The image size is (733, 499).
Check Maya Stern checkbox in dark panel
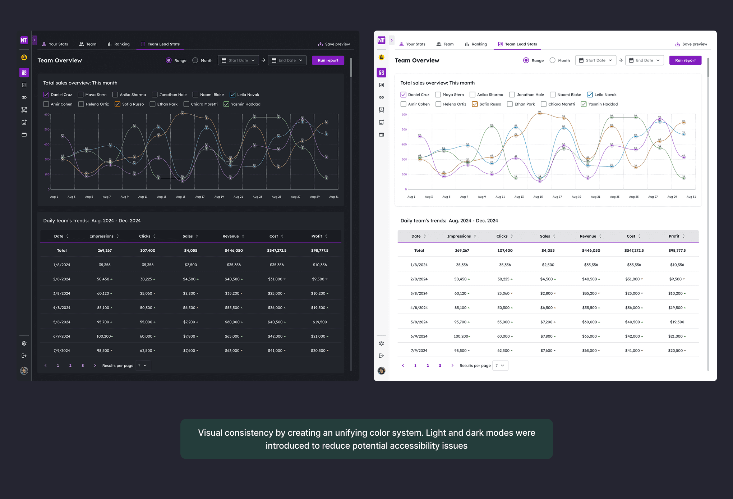[81, 95]
